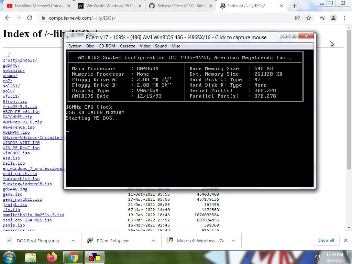The image size is (352, 264).
Task: Close the WinWorld Windows 95 tab
Action: point(140,6)
